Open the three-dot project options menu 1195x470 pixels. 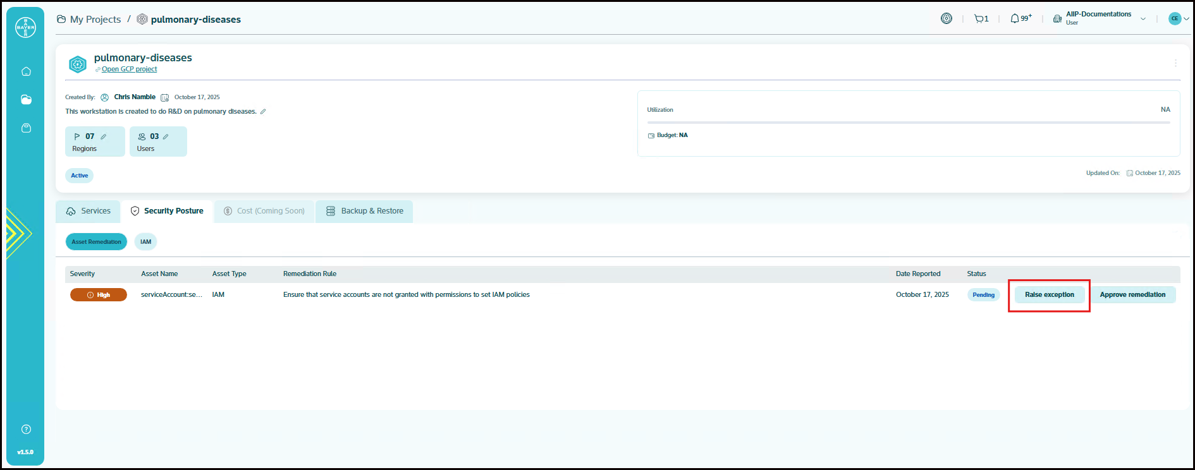pos(1175,63)
